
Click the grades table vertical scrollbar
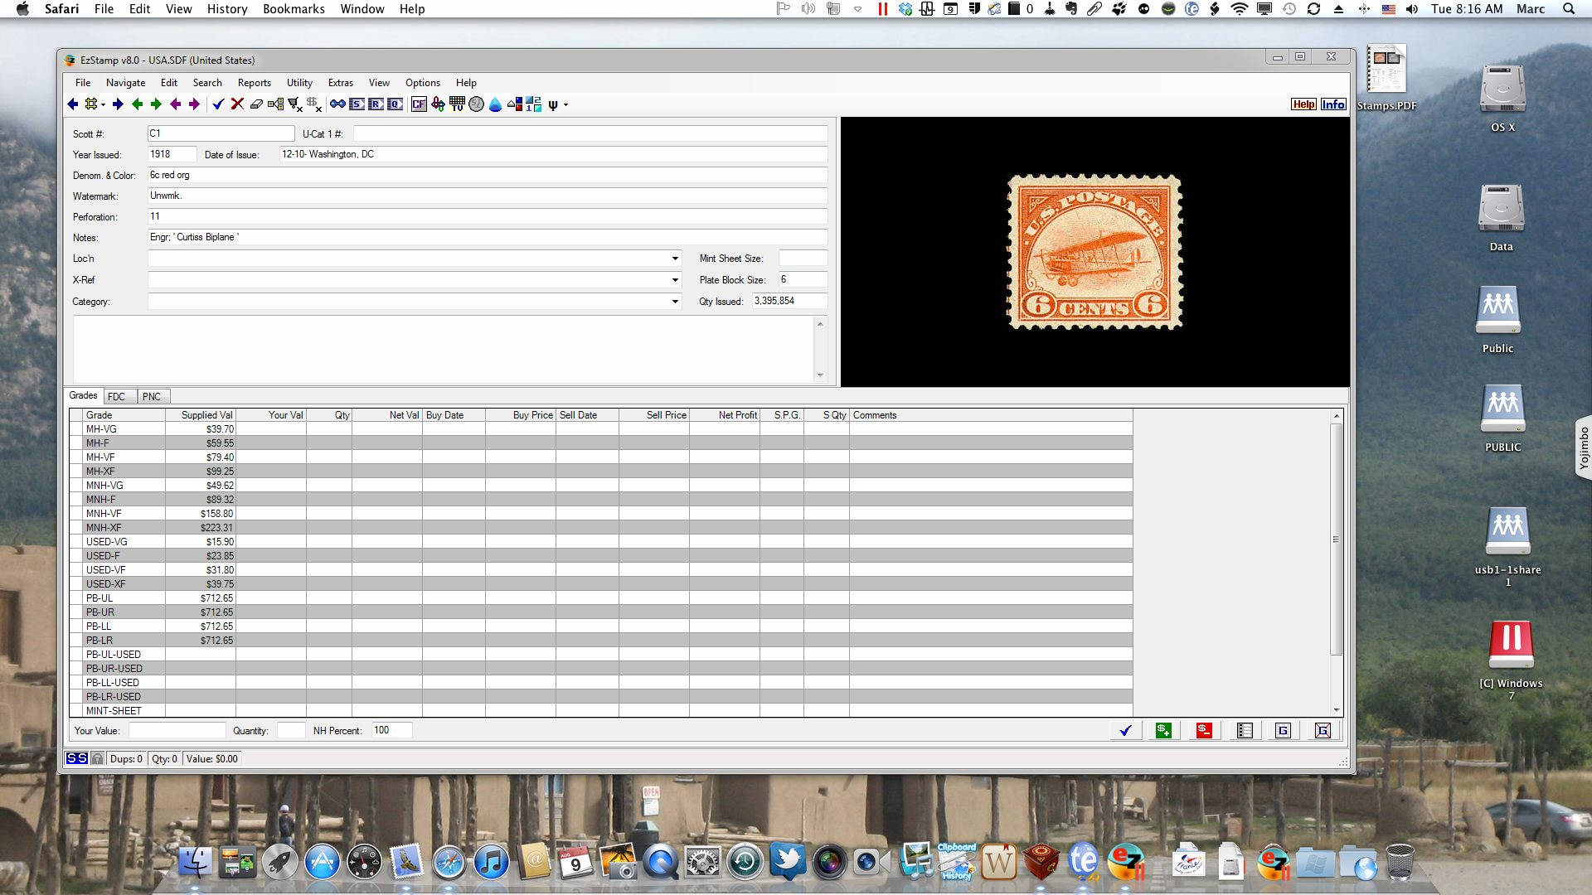(1336, 539)
